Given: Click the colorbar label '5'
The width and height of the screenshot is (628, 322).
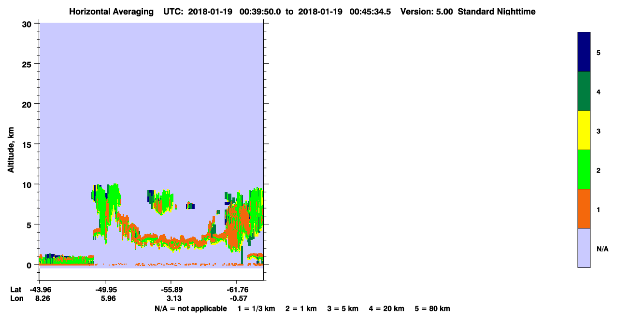Looking at the screenshot, I should click(599, 52).
